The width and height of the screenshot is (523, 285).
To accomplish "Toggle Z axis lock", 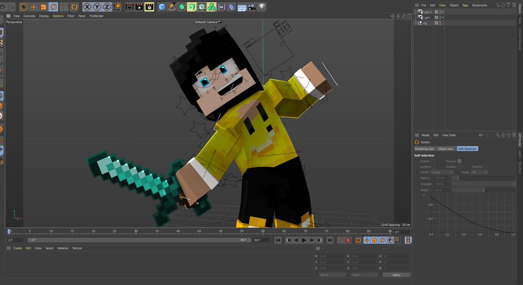I will click(107, 7).
